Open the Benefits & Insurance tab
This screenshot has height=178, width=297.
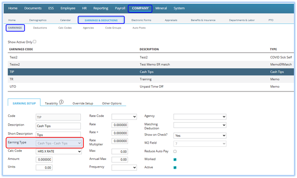point(203,20)
